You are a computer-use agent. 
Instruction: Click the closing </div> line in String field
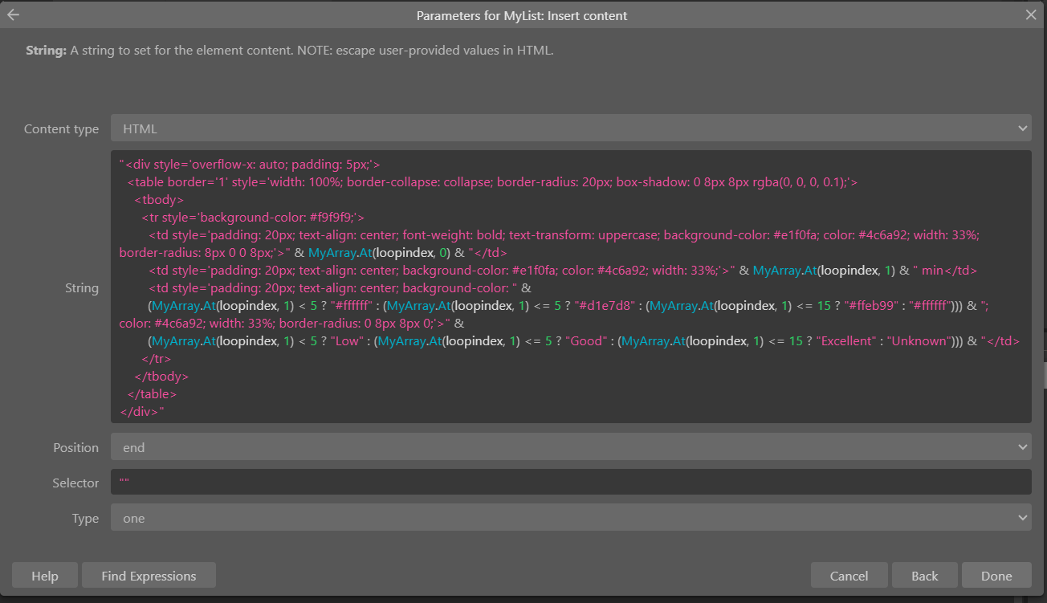pyautogui.click(x=142, y=412)
